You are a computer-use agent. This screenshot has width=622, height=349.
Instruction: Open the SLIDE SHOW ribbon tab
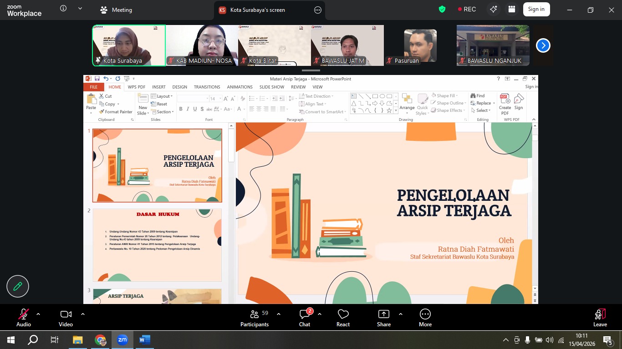coord(271,87)
